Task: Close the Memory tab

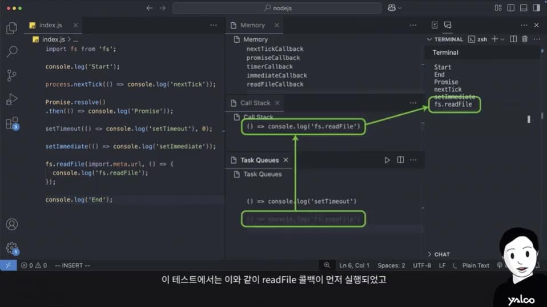Action: tap(276, 25)
